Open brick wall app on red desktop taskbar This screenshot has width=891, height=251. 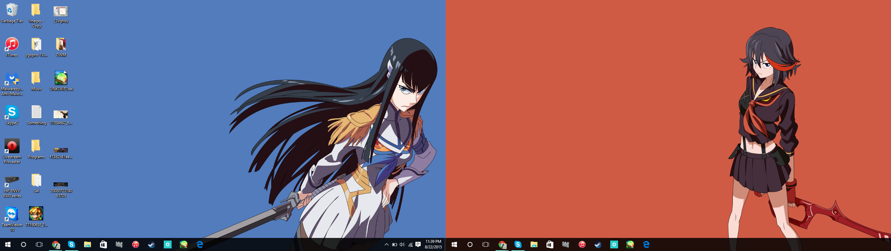(565, 244)
